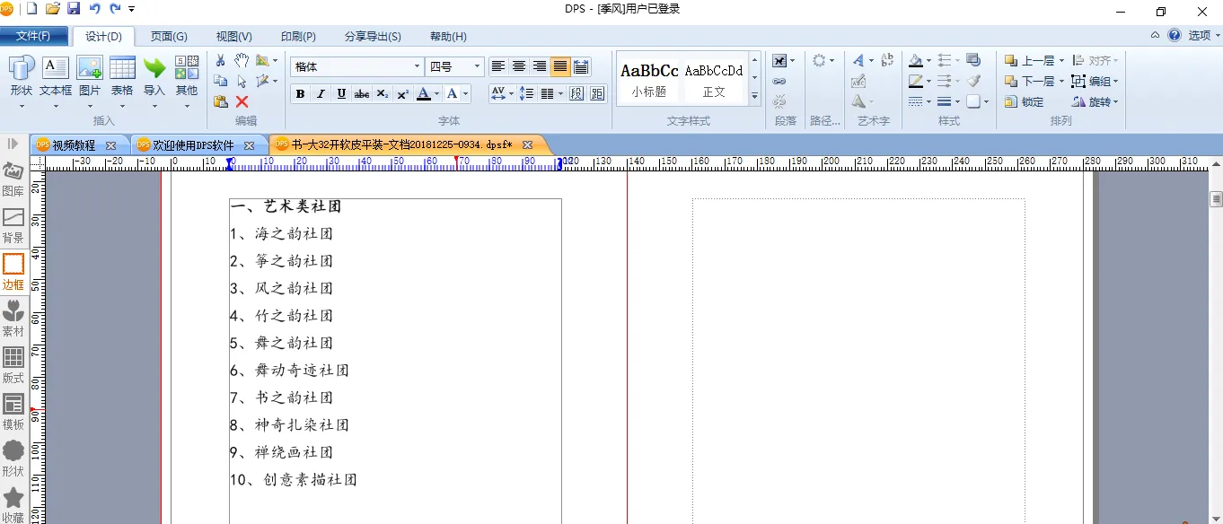
Task: Open the 图库 gallery panel in sidebar
Action: coord(13,179)
